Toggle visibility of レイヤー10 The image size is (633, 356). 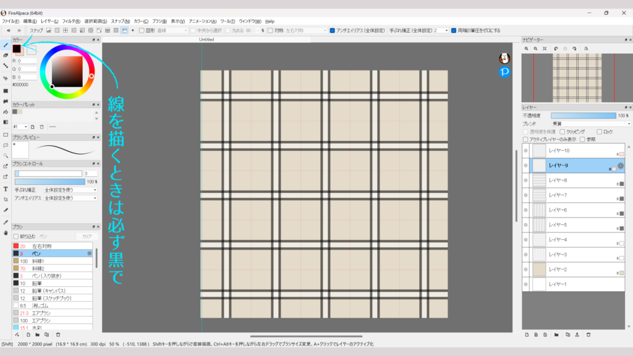pos(525,151)
